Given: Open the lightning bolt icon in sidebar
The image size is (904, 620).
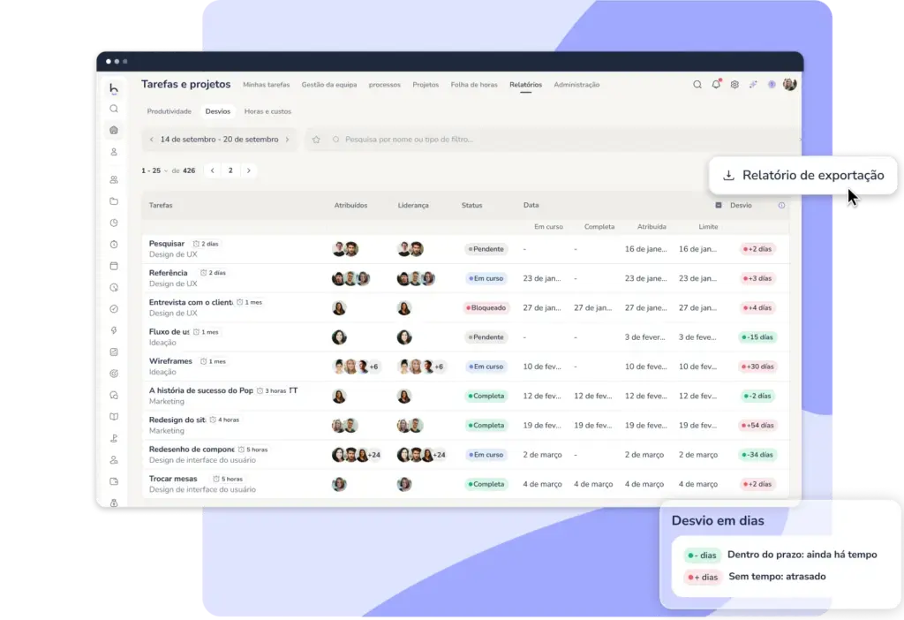Looking at the screenshot, I should [114, 330].
